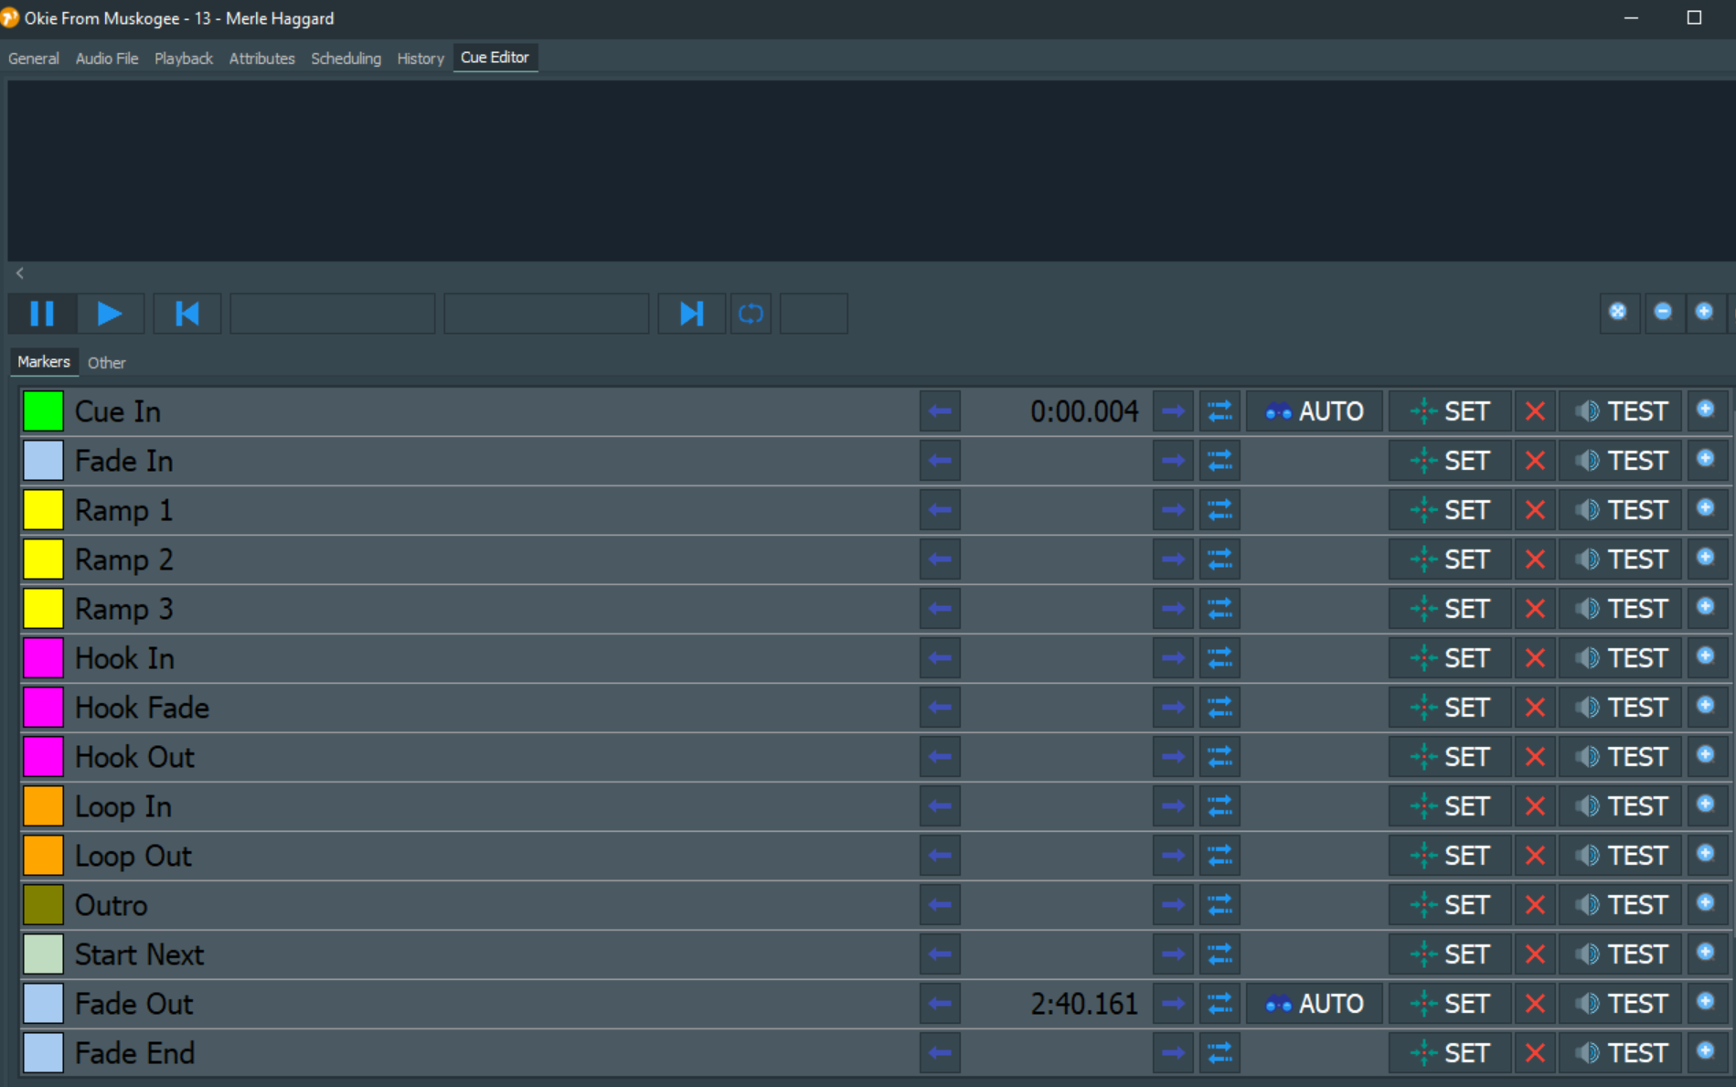
Task: Click the Loop In orange color swatch
Action: 43,806
